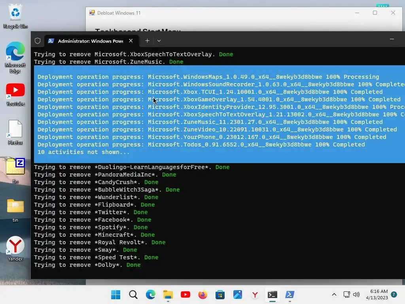The width and height of the screenshot is (405, 304).
Task: Open the tin zip archive on desktop
Action: (x=15, y=171)
